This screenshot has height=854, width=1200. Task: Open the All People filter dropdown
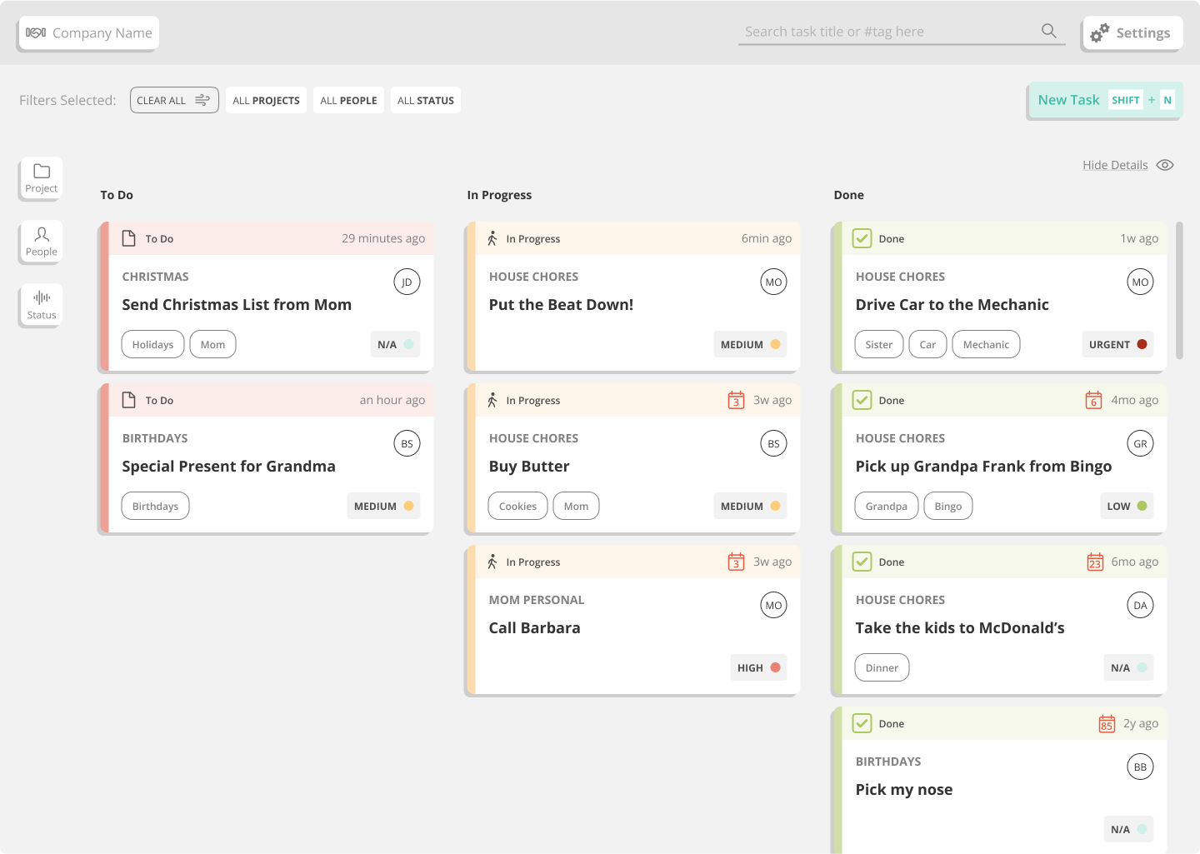click(348, 100)
